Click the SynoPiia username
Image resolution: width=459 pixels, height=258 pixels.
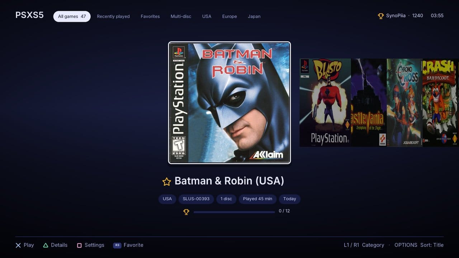pyautogui.click(x=396, y=16)
